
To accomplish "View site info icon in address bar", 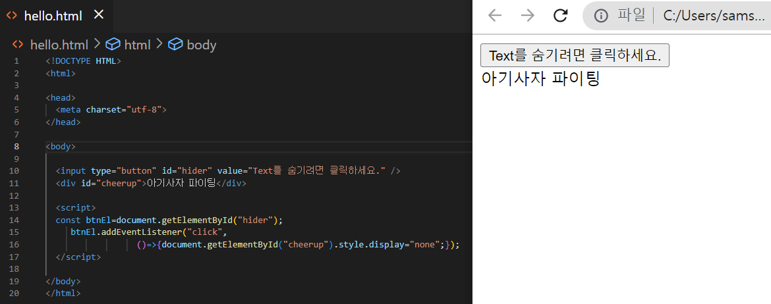I will click(x=601, y=16).
